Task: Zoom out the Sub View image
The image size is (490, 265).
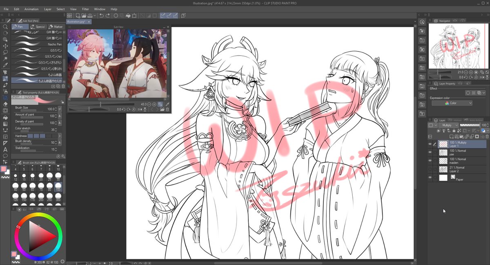Action: [150, 105]
